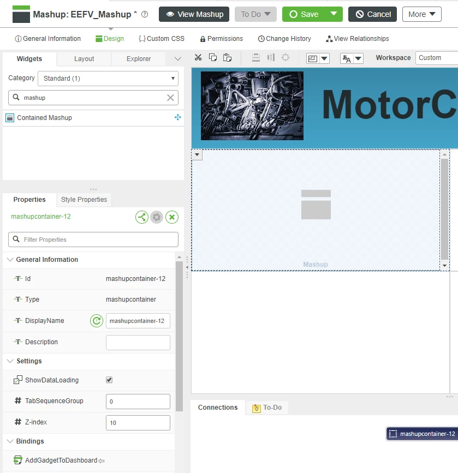Image resolution: width=458 pixels, height=473 pixels.
Task: Enable the ShowDataLoading checkbox
Action: pos(108,380)
